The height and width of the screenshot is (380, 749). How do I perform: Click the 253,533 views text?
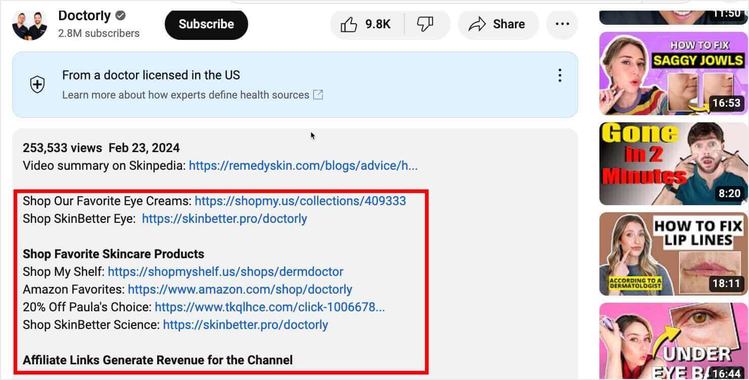62,148
